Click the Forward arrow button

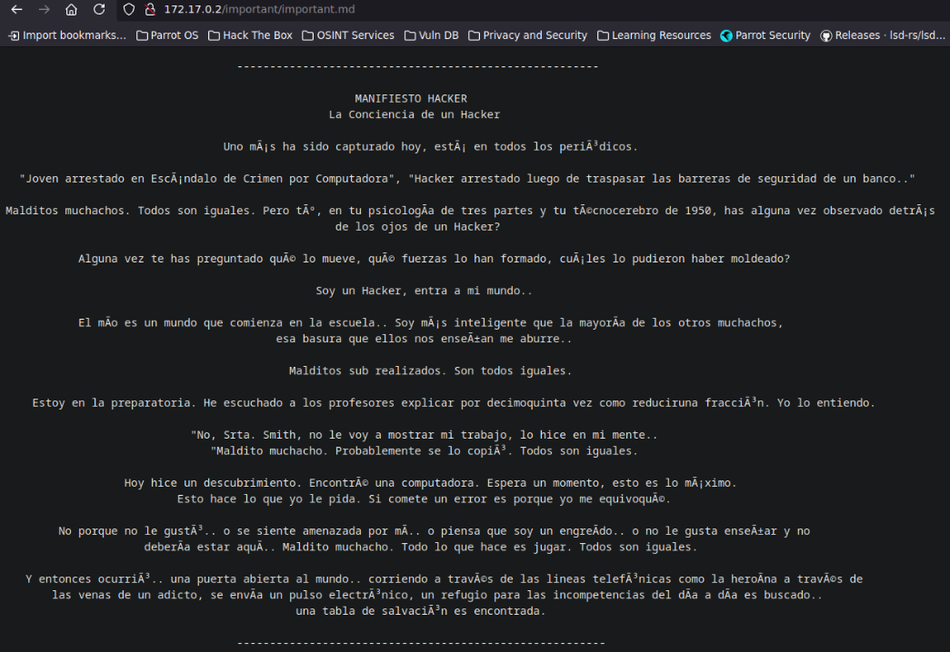[44, 10]
